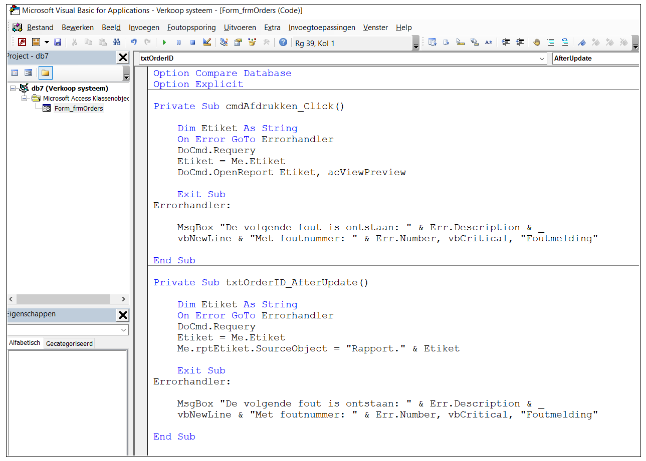
Task: Click the code line "End Sub" at the bottom
Action: point(174,436)
